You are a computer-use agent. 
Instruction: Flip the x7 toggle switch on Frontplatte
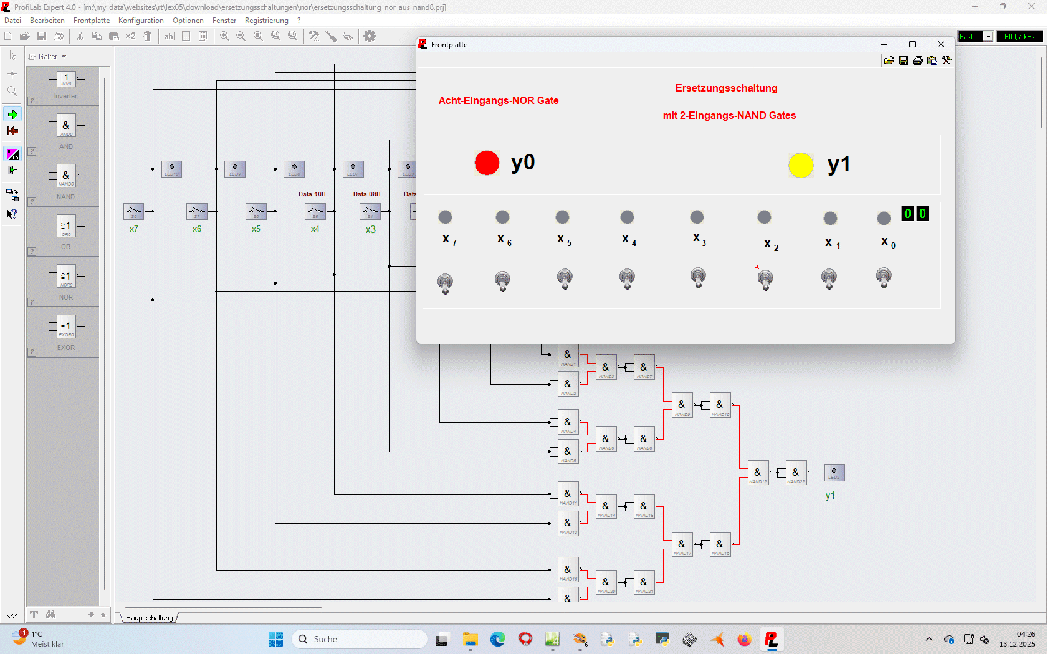(445, 283)
